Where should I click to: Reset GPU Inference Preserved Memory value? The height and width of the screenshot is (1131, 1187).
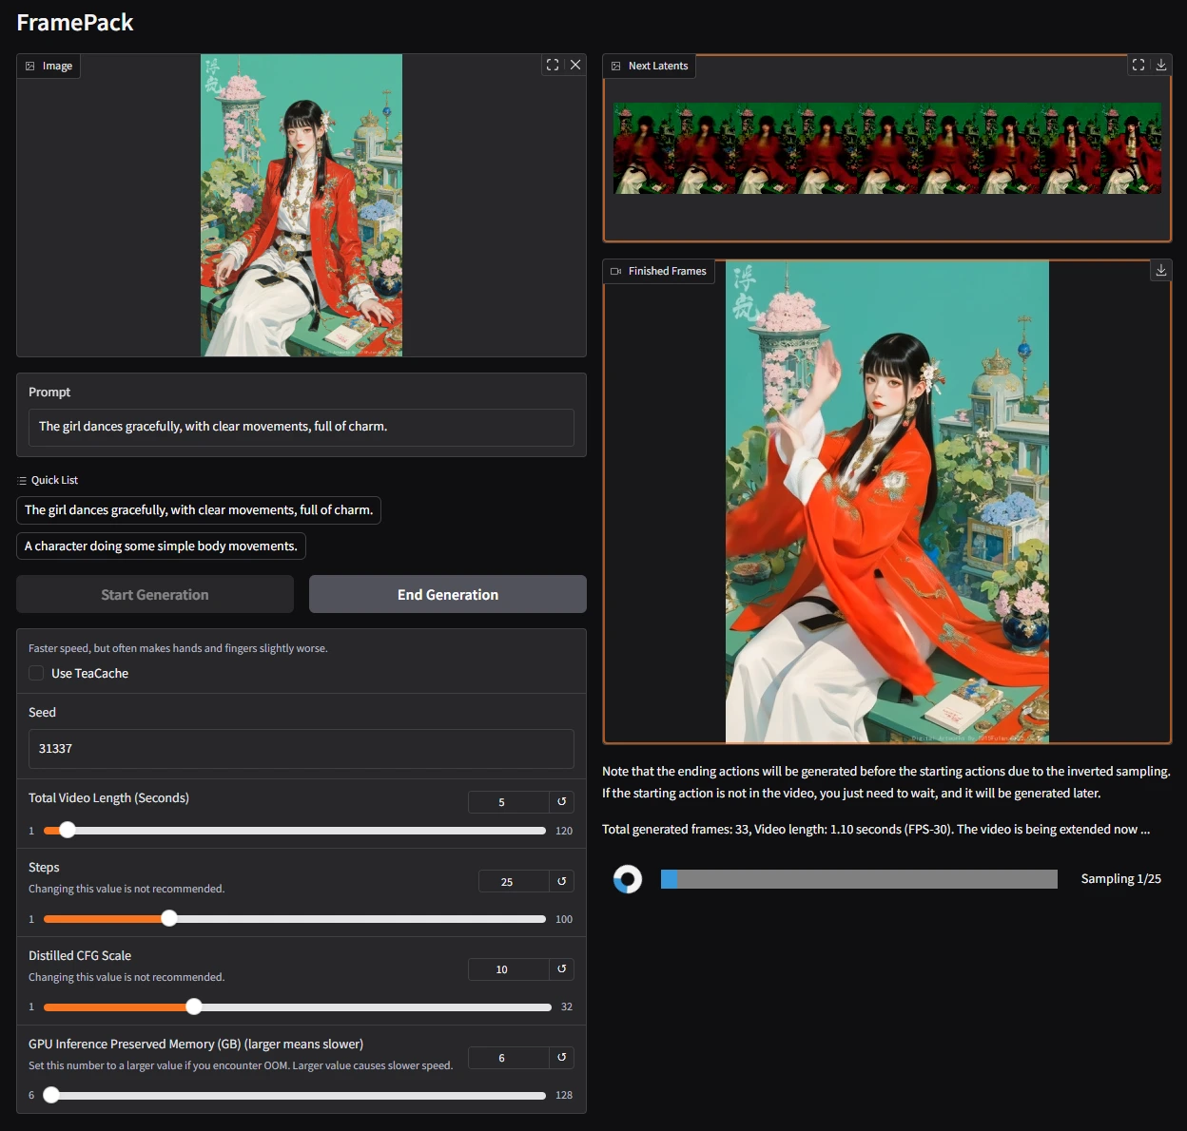coord(562,1058)
